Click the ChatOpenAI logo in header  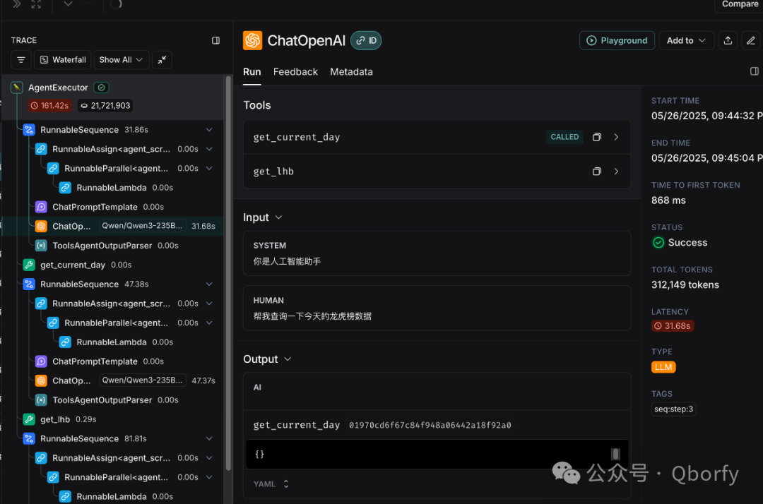coord(252,40)
